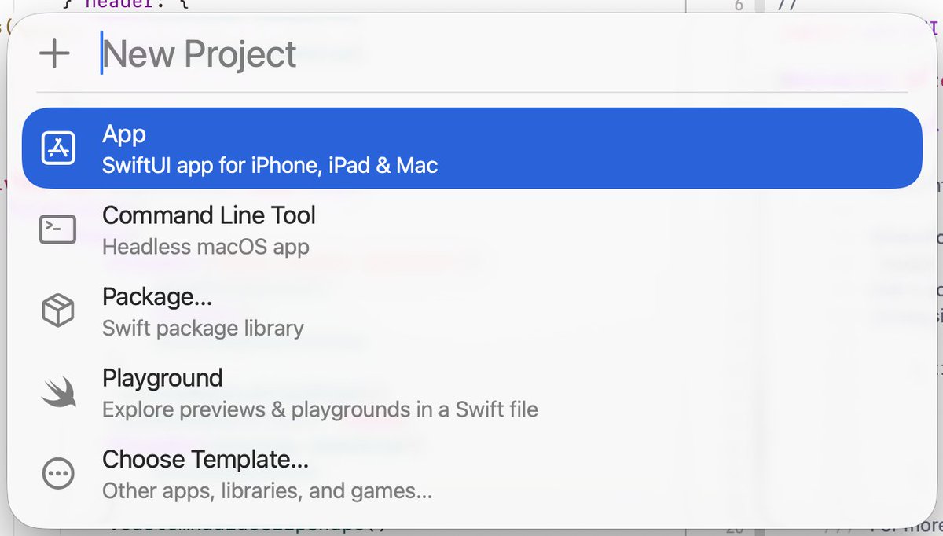Click the Swift bird icon for Playground
Image resolution: width=943 pixels, height=536 pixels.
(x=57, y=392)
